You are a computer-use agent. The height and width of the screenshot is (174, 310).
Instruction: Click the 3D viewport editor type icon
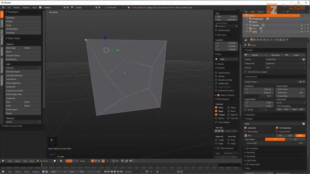(x=3, y=161)
